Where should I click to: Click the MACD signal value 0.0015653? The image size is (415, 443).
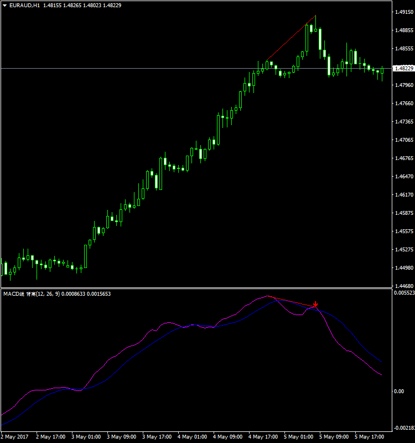[x=99, y=294]
